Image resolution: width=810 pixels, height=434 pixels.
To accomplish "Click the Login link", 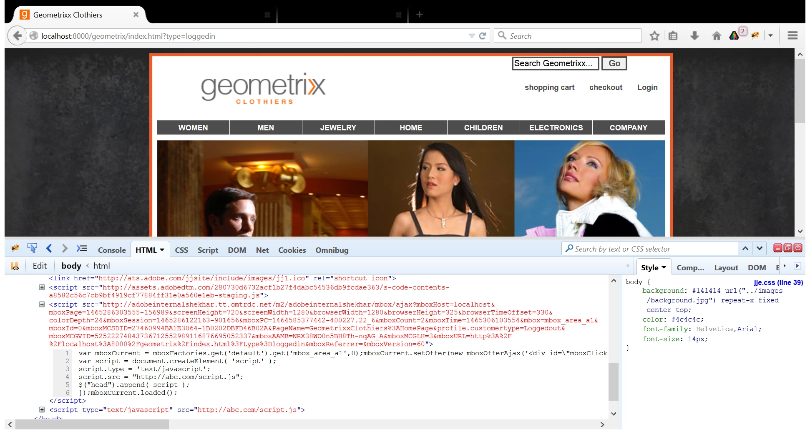I will pos(647,87).
